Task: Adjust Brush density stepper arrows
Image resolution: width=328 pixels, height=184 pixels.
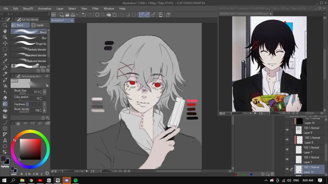Action: 41,110
